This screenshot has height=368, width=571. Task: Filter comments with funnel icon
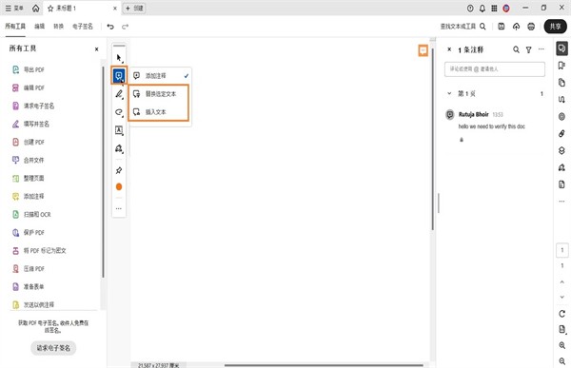point(528,49)
